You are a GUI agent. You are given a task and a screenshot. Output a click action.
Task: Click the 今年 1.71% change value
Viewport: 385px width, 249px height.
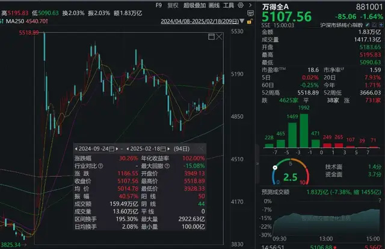(372, 85)
